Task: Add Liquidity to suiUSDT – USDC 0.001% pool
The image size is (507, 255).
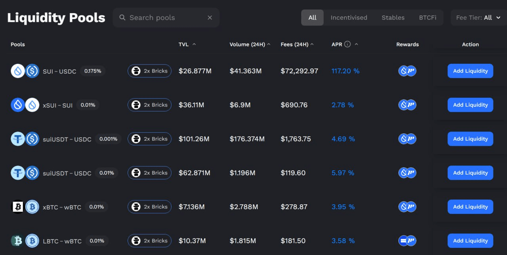Action: click(470, 139)
